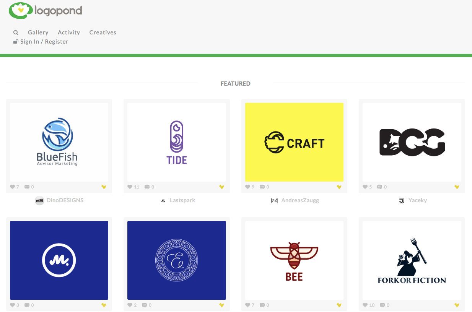Open the BlueFish Advisor Marketing thumbnail
Screen dimensions: 472x312
tap(59, 142)
